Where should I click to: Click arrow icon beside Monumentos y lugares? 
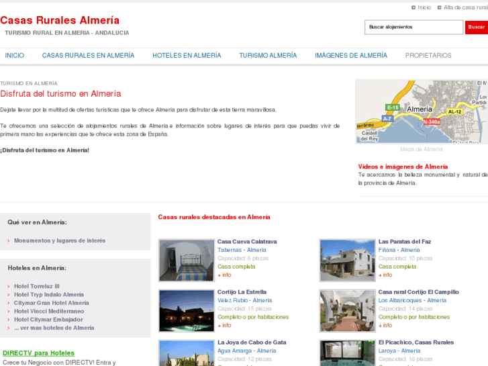point(9,241)
